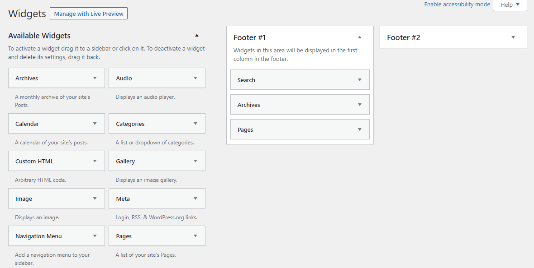Expand the Meta widget dropdown
This screenshot has height=268, width=534.
coord(195,198)
